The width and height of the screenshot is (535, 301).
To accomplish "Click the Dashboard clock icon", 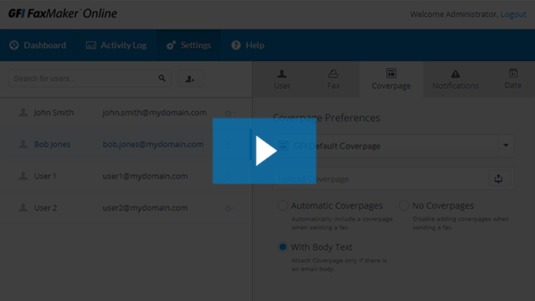I will click(x=14, y=46).
